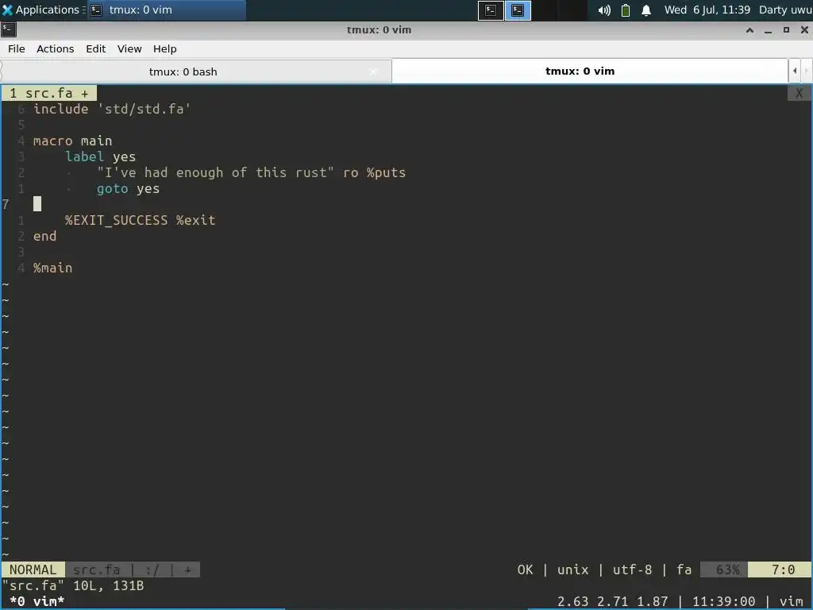Click the OK status in the statusline
Image resolution: width=813 pixels, height=610 pixels.
[525, 569]
